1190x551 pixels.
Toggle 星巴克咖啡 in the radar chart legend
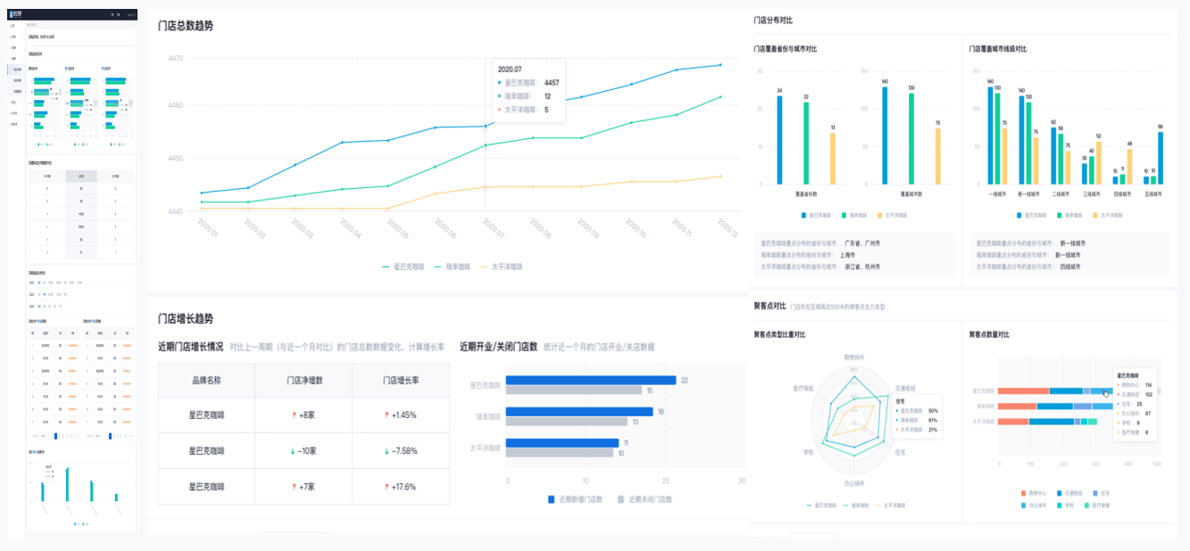click(820, 506)
